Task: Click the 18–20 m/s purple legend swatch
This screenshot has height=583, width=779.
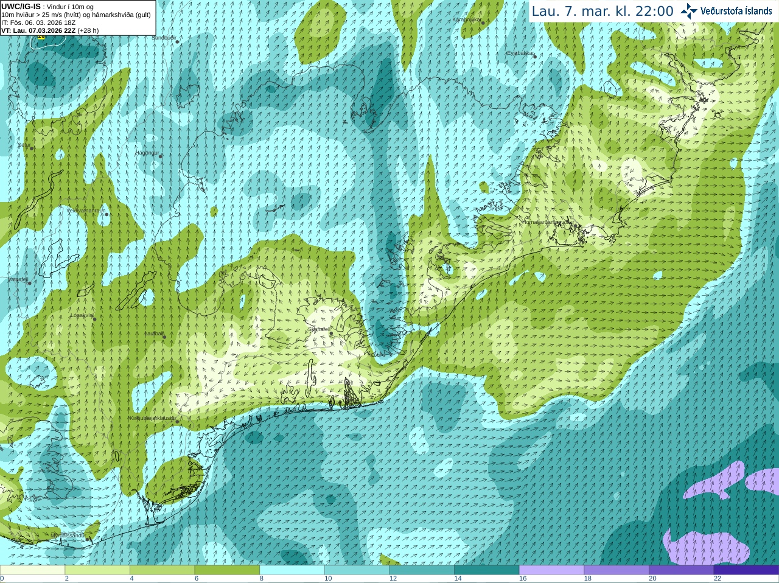Action: tap(617, 570)
